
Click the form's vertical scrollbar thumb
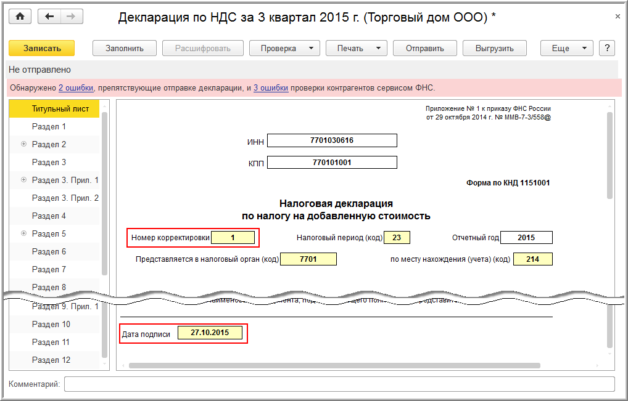[609, 156]
